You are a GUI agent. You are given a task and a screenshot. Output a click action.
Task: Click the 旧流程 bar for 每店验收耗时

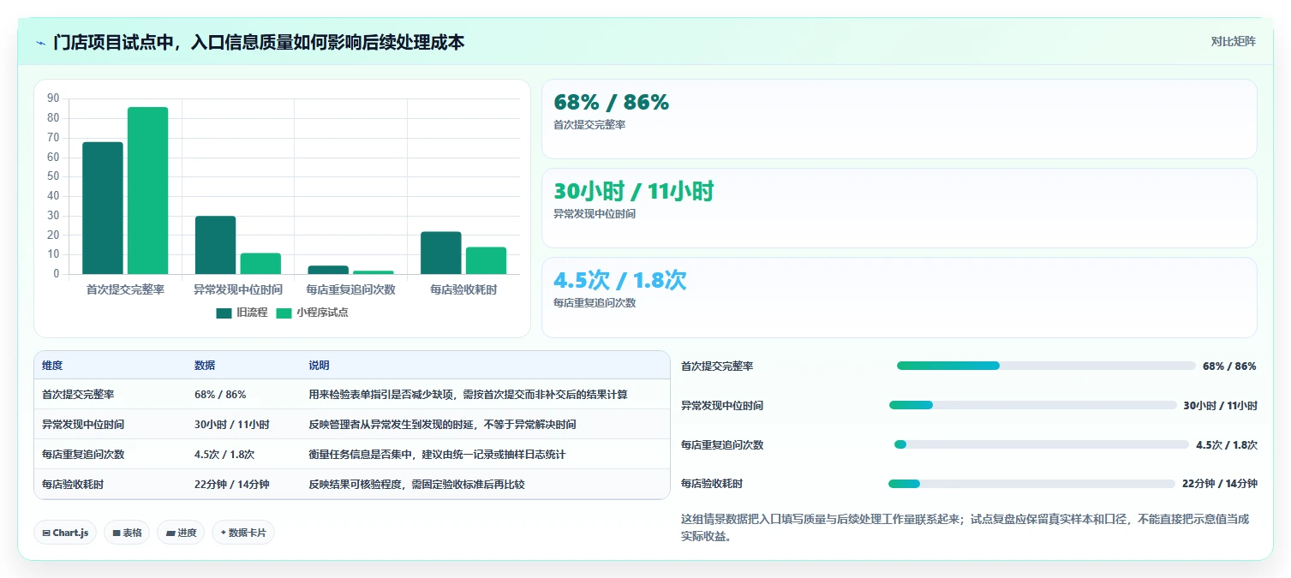pos(440,253)
